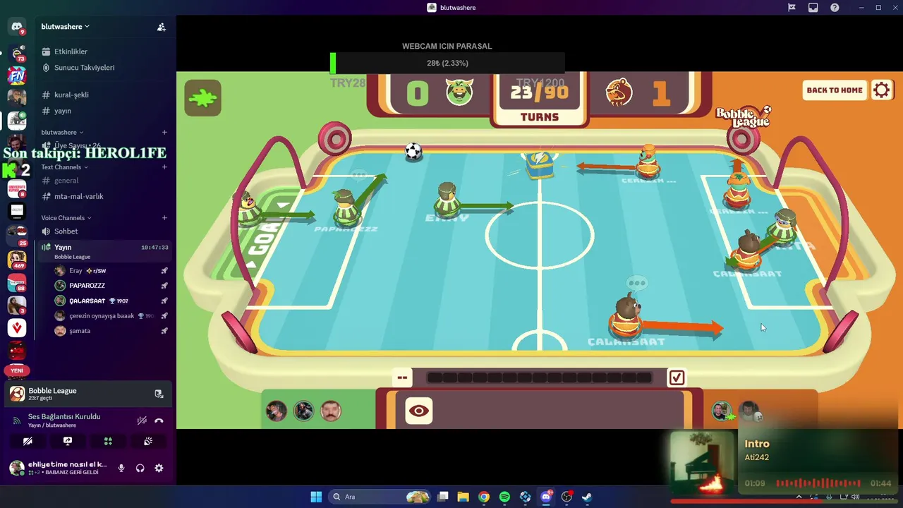
Task: Toggle screen share button in voice panel
Action: click(x=68, y=441)
